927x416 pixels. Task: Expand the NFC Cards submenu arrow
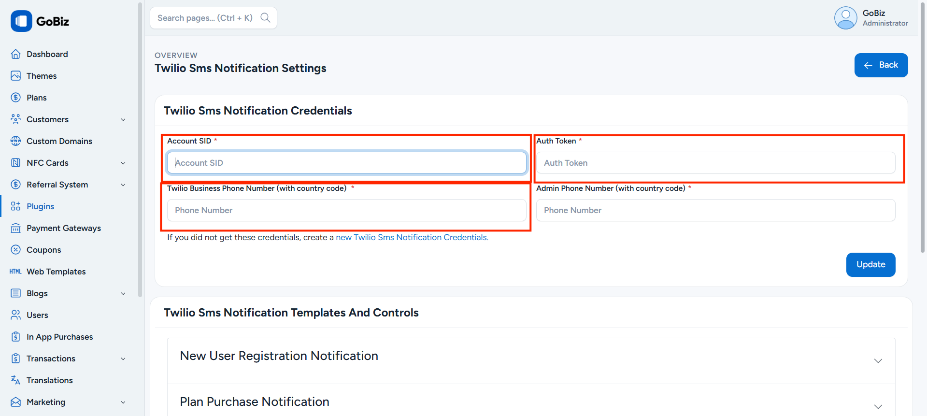click(x=123, y=163)
